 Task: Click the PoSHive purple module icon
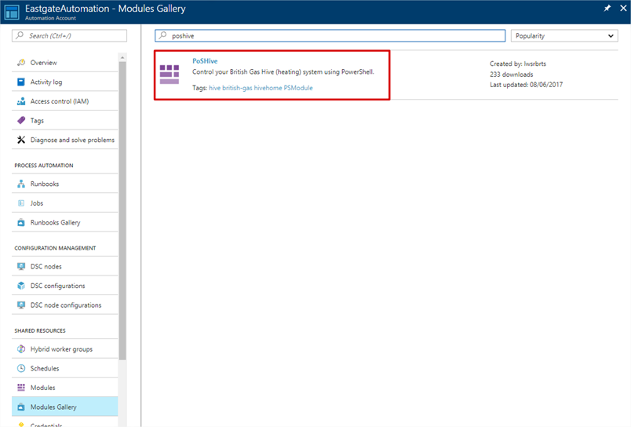[x=170, y=75]
